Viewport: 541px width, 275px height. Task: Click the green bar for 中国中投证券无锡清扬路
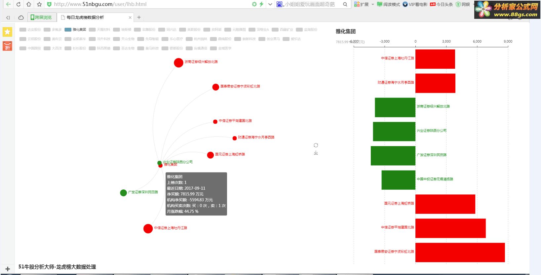pos(398,180)
